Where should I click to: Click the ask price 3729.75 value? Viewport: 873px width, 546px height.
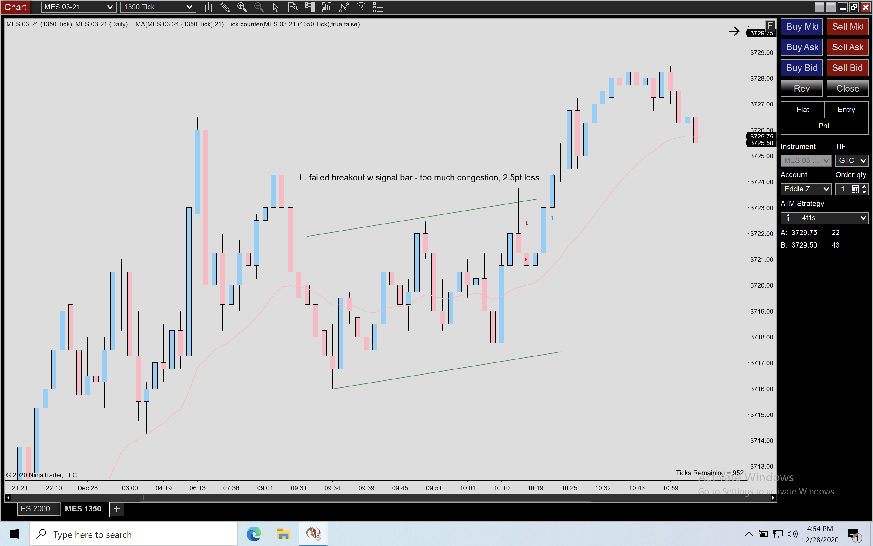[x=804, y=233]
